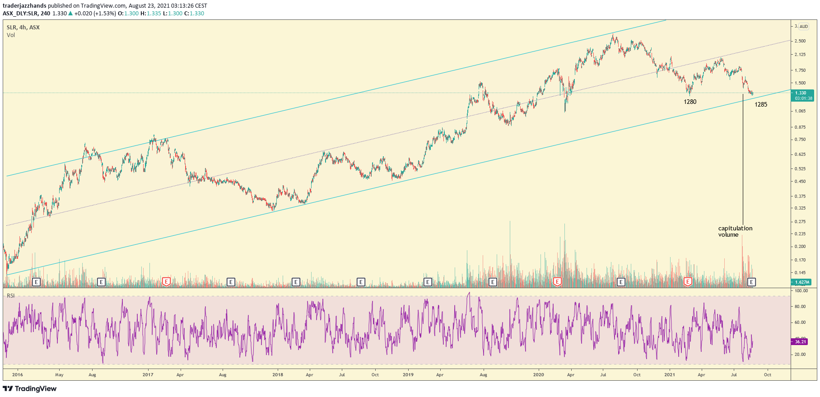The image size is (820, 397).
Task: Click the 0.200 price axis label
Action: pyautogui.click(x=801, y=247)
